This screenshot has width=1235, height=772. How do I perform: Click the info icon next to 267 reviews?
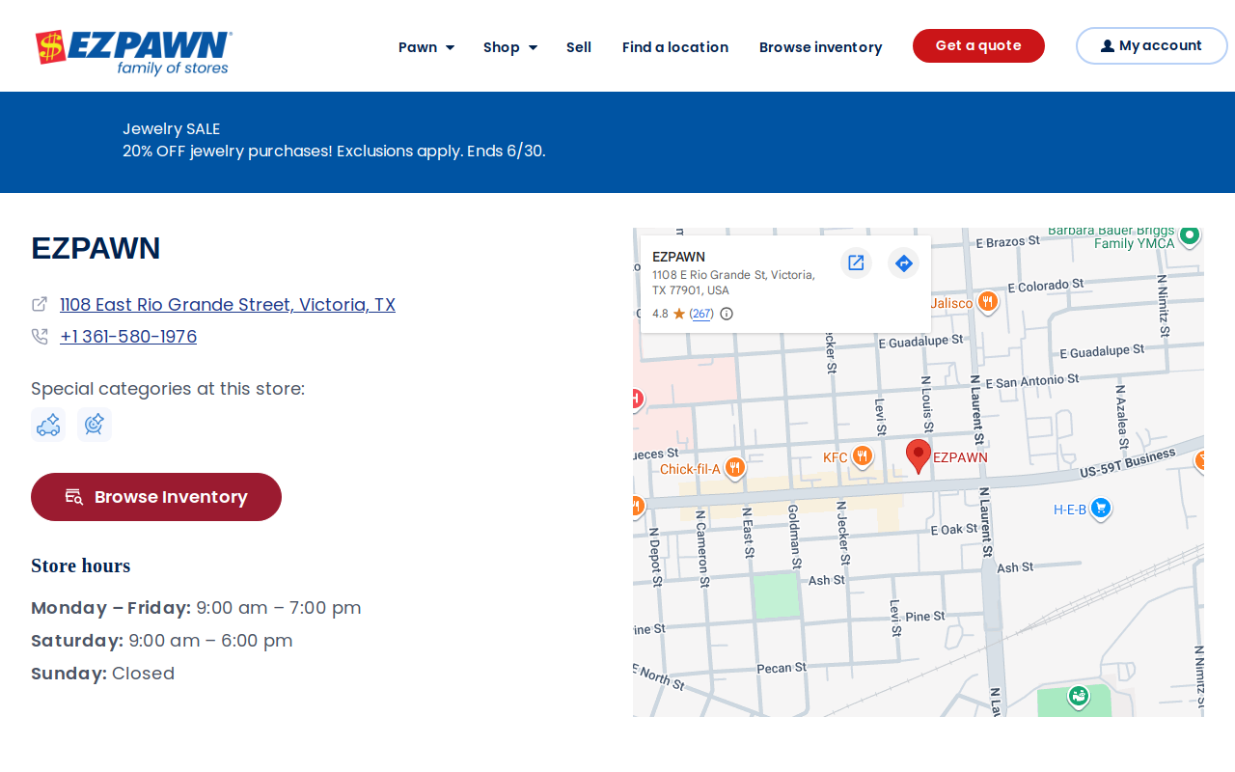click(x=727, y=314)
